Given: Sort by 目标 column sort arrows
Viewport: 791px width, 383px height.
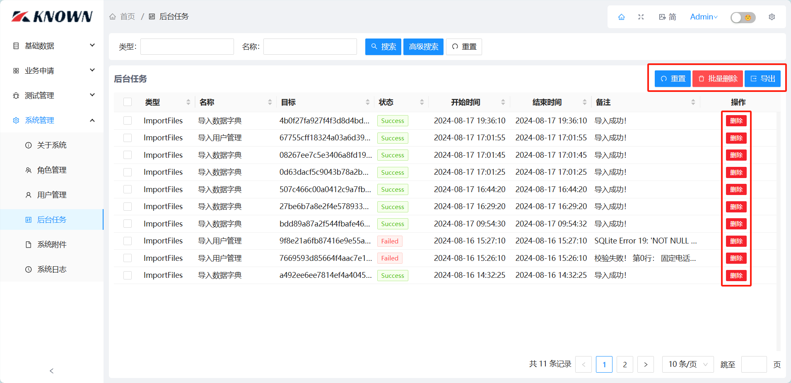Looking at the screenshot, I should tap(368, 102).
